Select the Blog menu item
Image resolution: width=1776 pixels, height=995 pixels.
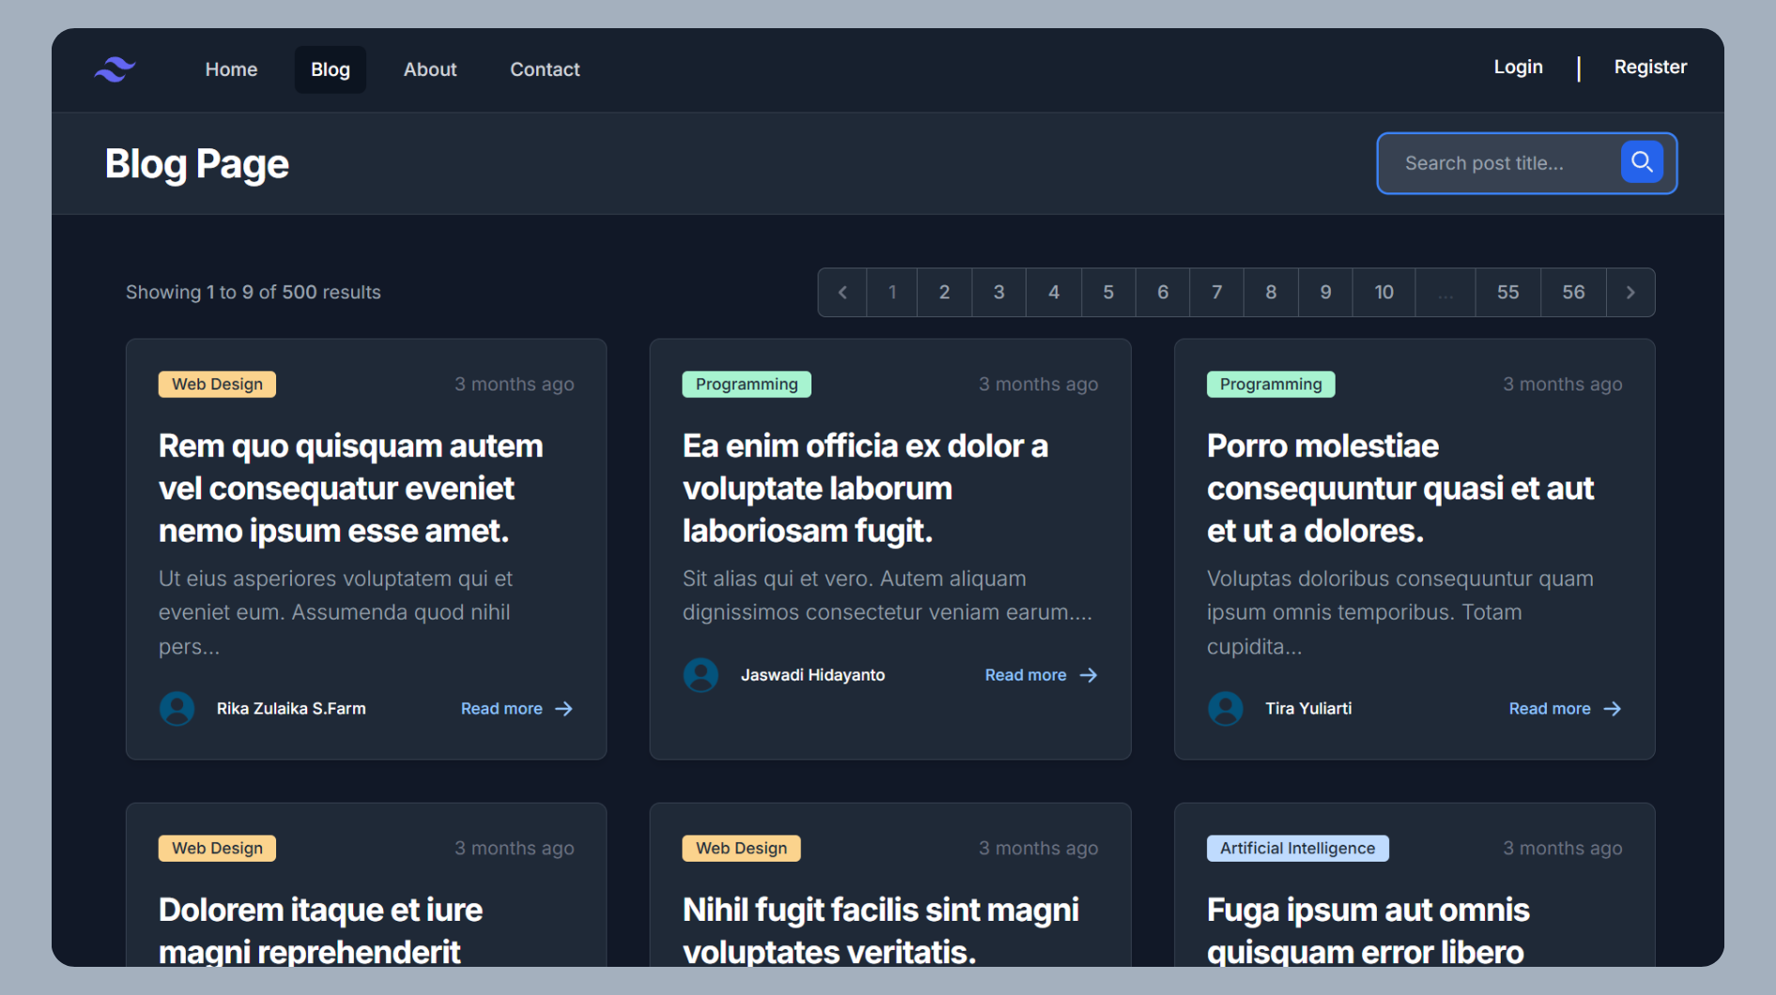point(331,69)
